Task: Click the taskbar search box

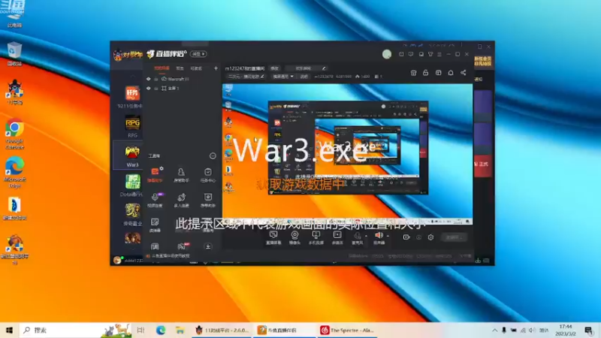Action: coord(74,330)
